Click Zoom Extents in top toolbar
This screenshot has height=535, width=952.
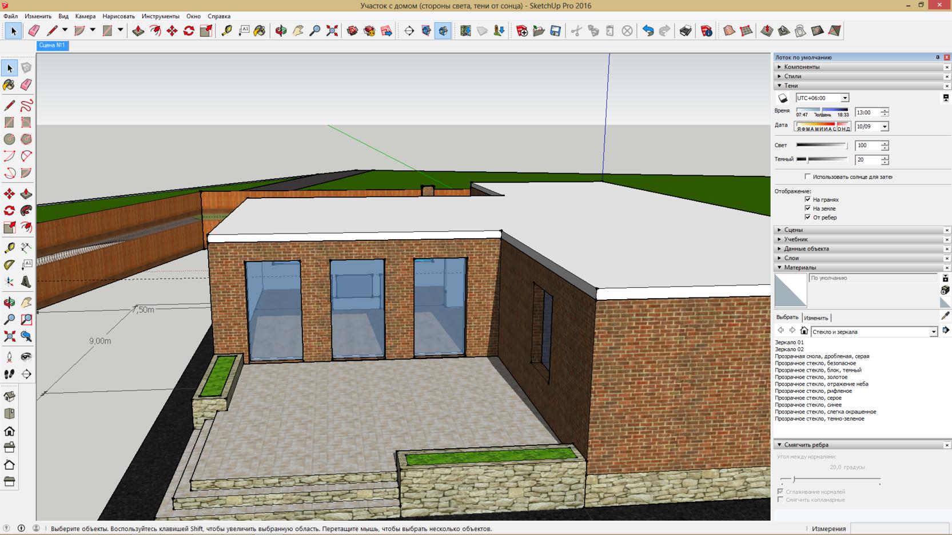click(x=332, y=31)
